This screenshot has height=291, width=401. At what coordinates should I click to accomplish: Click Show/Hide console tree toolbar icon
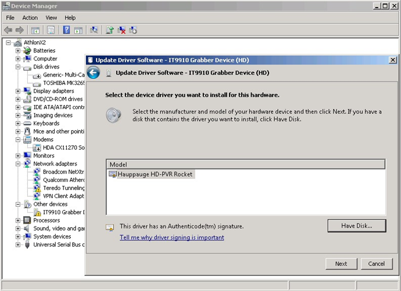(35, 30)
